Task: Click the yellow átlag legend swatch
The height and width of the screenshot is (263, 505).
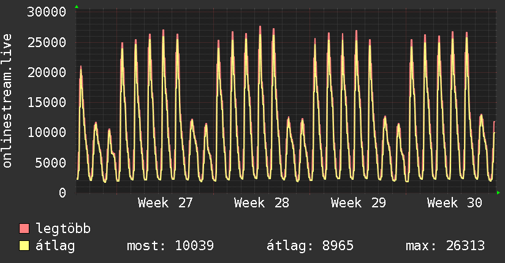Action: click(x=24, y=245)
